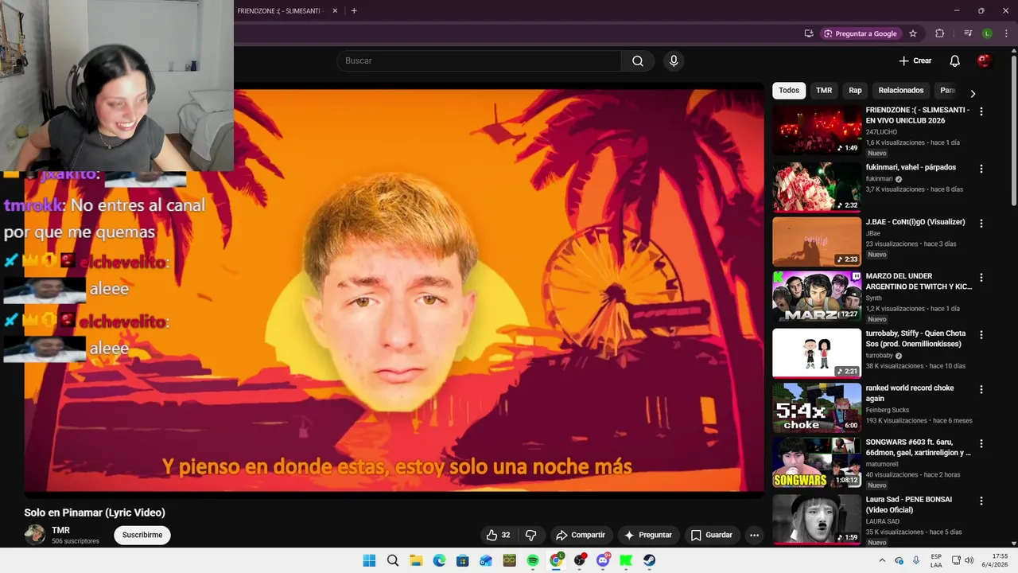Open Kick green app from taskbar
This screenshot has width=1018, height=573.
[x=626, y=560]
